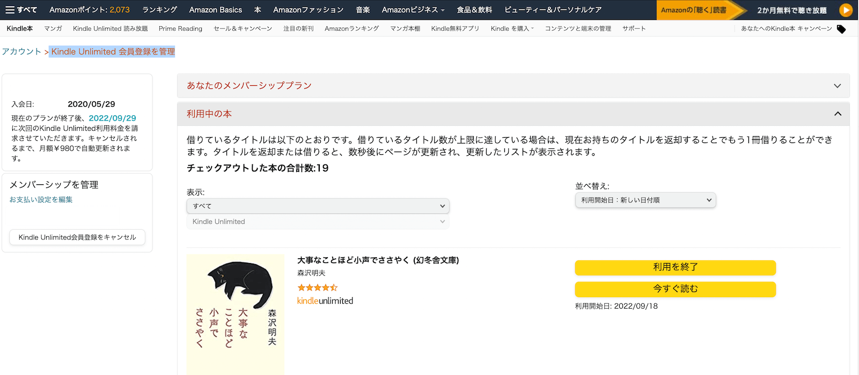The height and width of the screenshot is (375, 859).
Task: Select the マンガ subnav tab
Action: point(53,28)
